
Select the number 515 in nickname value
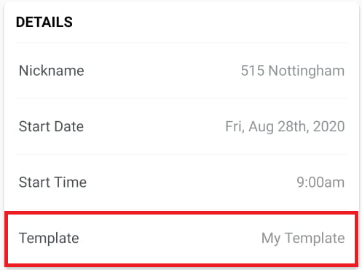[253, 71]
